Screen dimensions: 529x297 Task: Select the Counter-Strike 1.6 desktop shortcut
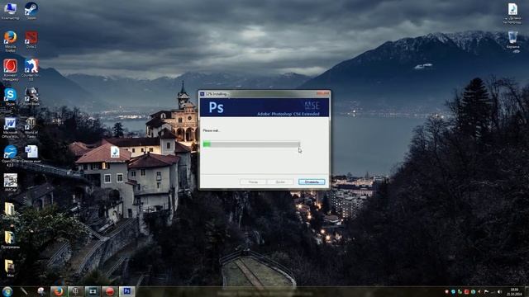click(31, 69)
